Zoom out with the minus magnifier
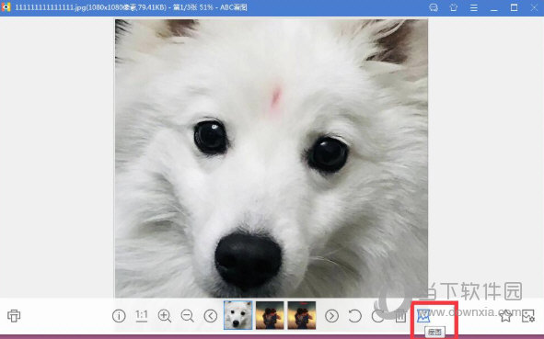The image size is (544, 339). (x=188, y=316)
